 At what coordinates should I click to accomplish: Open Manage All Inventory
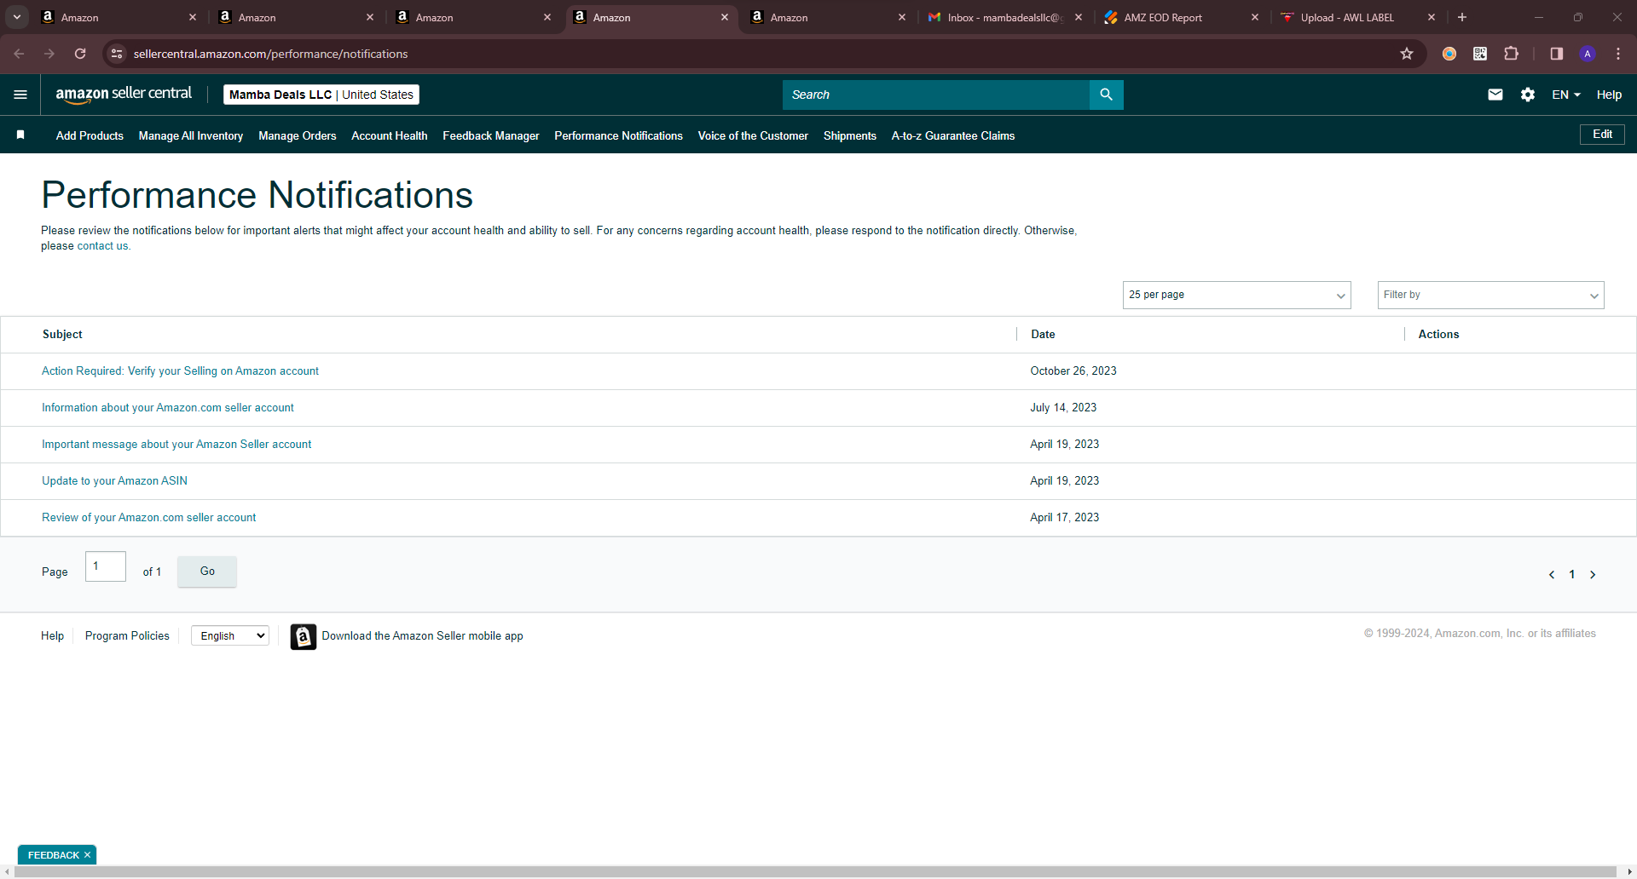pyautogui.click(x=191, y=135)
